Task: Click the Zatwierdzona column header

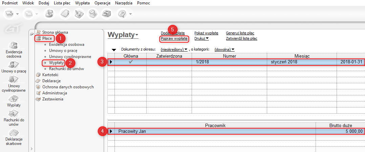Action: (169, 56)
